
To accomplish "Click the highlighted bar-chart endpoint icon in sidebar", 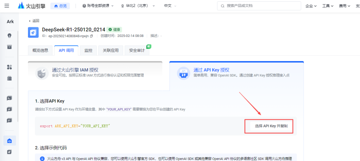I will [x=10, y=141].
